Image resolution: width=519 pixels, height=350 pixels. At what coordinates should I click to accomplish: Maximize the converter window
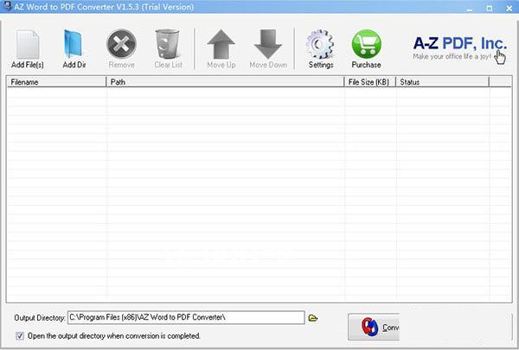pyautogui.click(x=490, y=9)
